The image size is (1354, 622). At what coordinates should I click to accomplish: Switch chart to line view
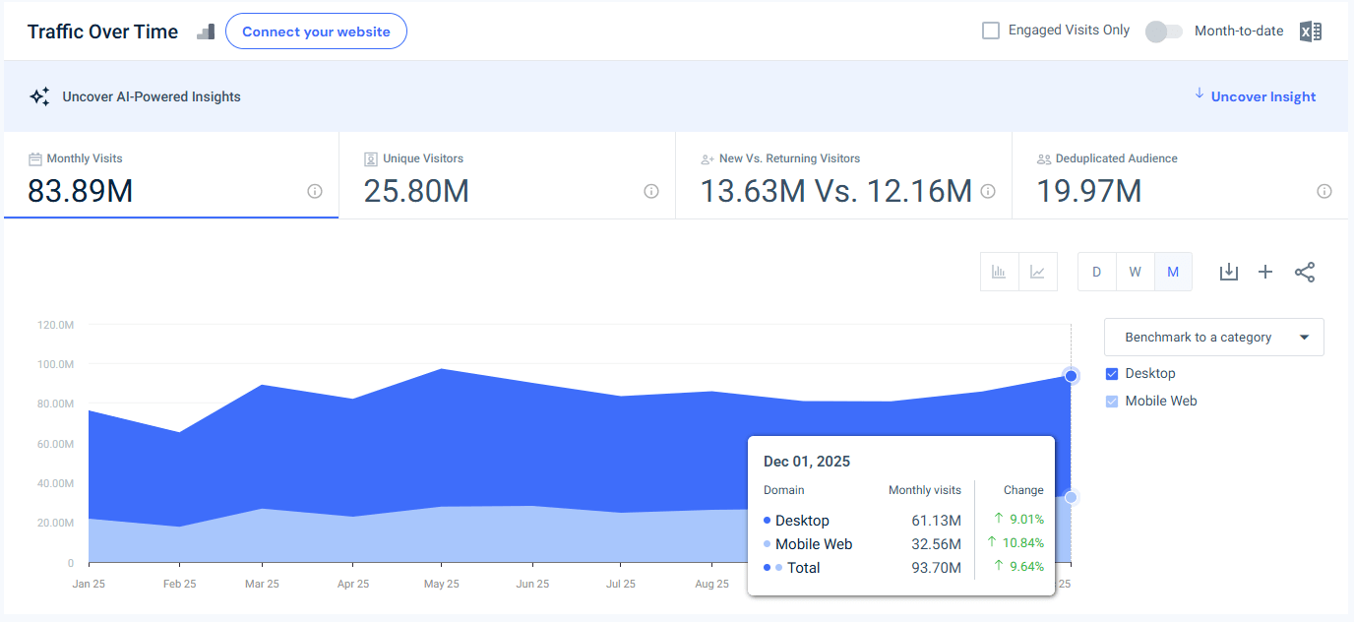pos(1038,272)
